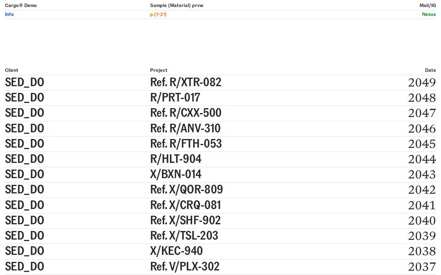Click the Nexus link
The width and height of the screenshot is (441, 275).
tap(429, 14)
